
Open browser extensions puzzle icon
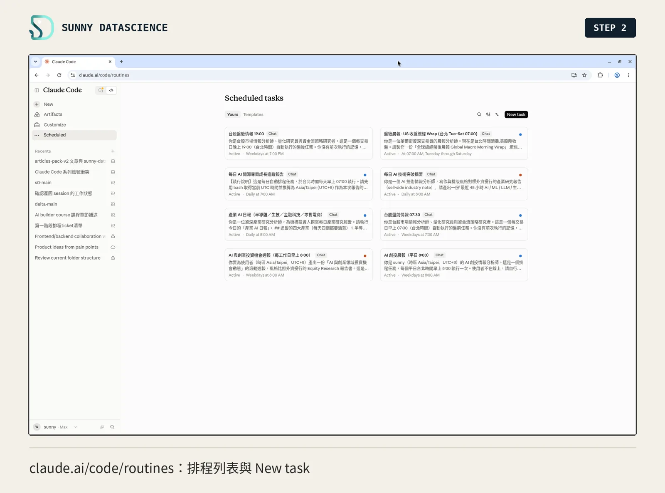pyautogui.click(x=600, y=75)
